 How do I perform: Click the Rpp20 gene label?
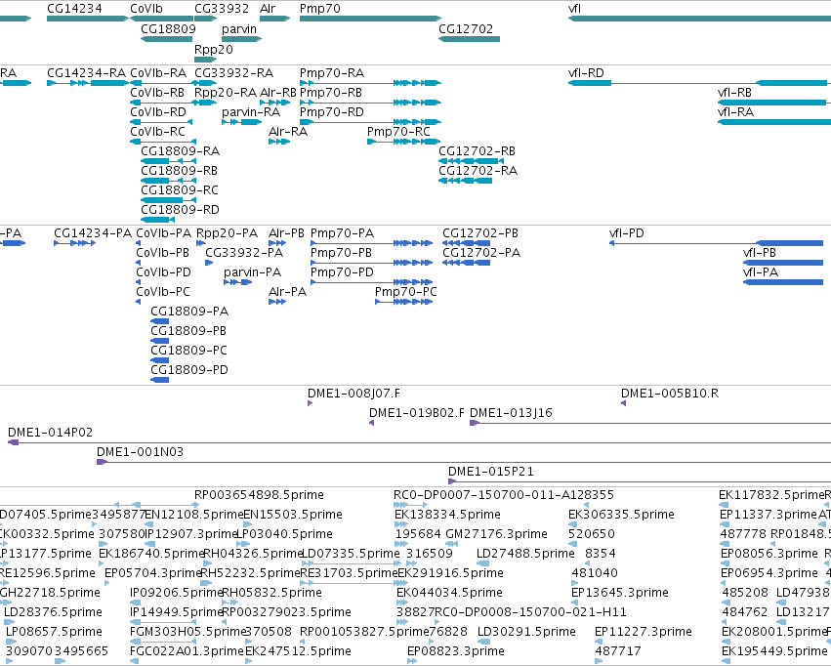(x=214, y=49)
